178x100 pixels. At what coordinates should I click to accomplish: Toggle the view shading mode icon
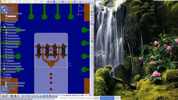point(50,96)
